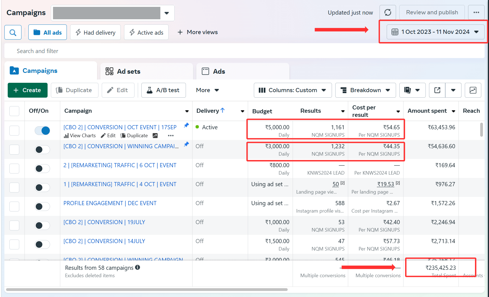This screenshot has height=297, width=489.
Task: Open the charts view icon button
Action: (x=473, y=90)
